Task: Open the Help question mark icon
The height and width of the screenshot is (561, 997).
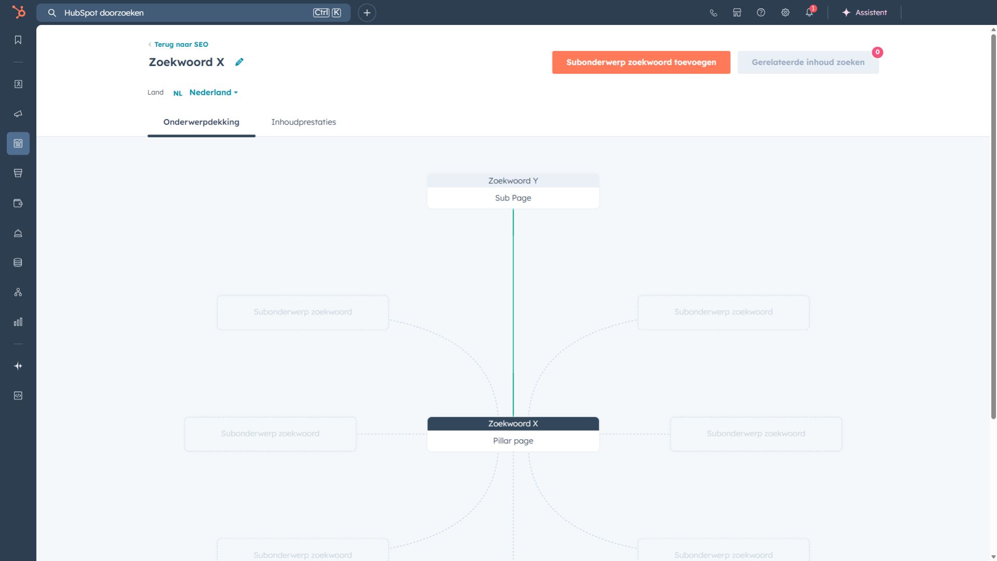Action: [761, 12]
